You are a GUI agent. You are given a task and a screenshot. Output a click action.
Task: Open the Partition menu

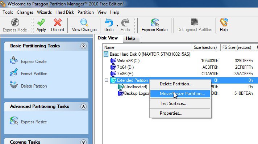tap(86, 12)
